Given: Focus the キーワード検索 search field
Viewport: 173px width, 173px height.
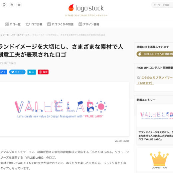Looking at the screenshot, I should coord(162,5).
